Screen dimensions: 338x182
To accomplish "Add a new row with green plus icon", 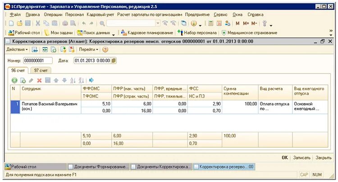I will coord(14,80).
